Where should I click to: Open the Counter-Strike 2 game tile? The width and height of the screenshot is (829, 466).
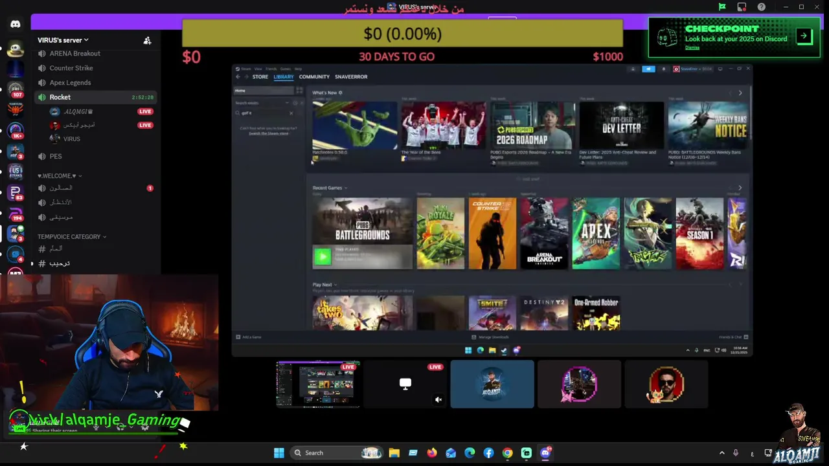(x=492, y=234)
